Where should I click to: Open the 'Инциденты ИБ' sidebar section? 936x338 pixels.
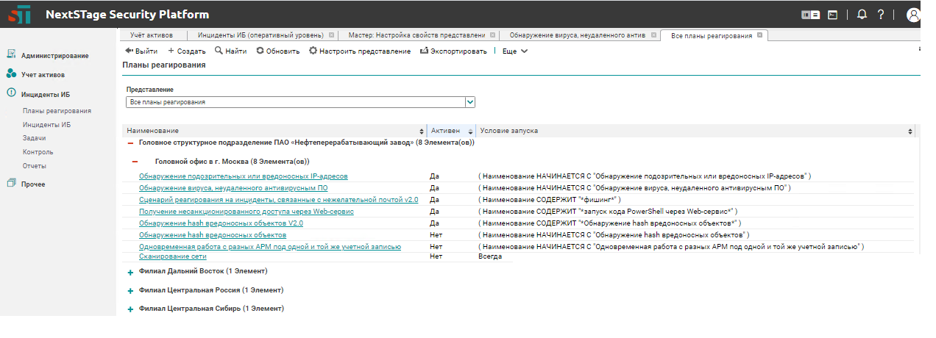(x=38, y=94)
